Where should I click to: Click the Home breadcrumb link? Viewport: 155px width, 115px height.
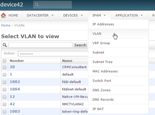6,25
